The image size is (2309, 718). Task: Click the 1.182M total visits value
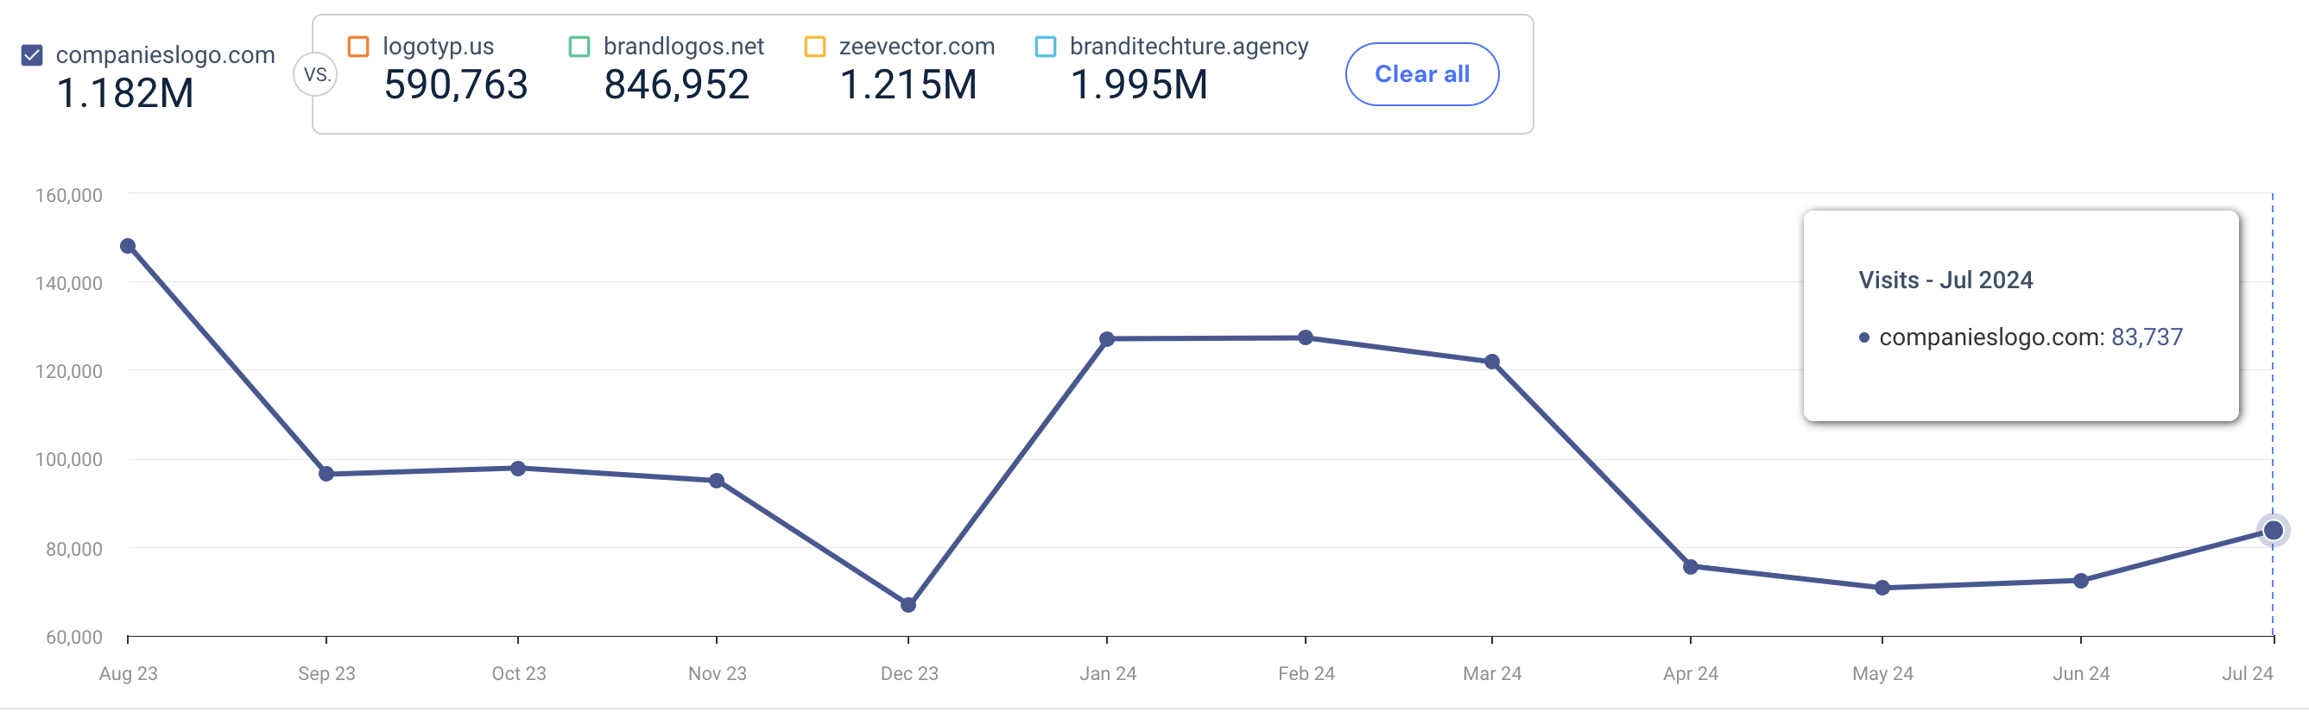point(125,94)
